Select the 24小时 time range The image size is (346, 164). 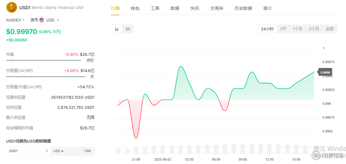[267, 29]
